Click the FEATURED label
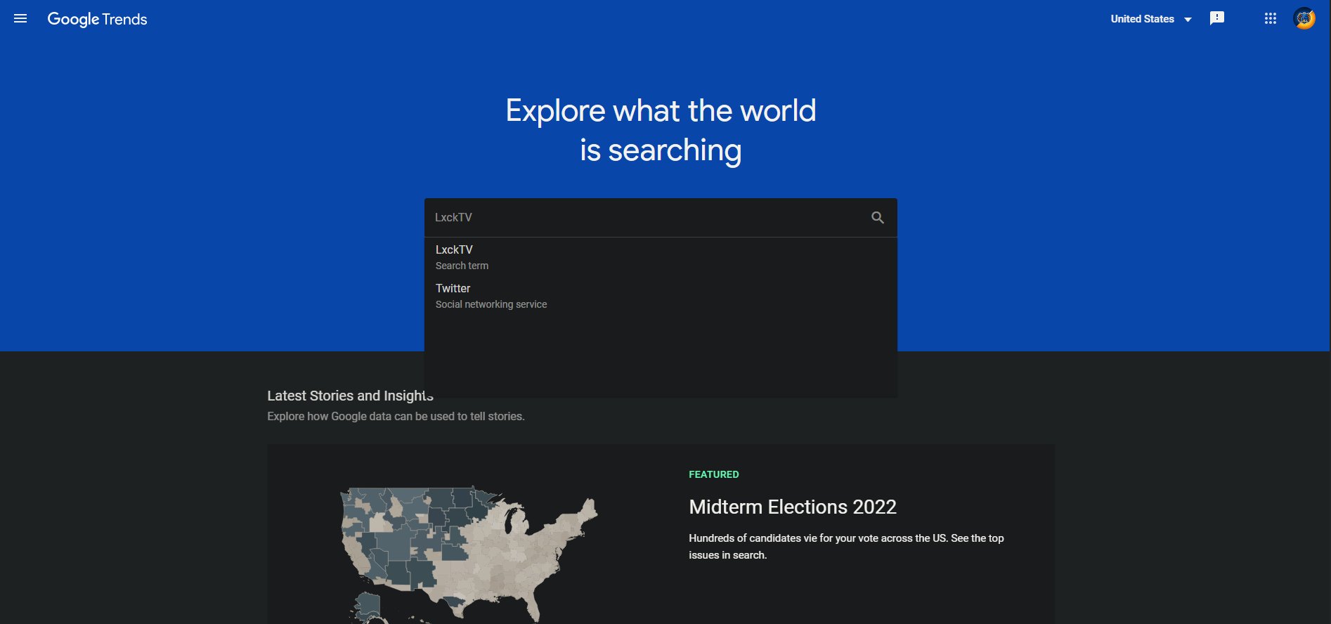The height and width of the screenshot is (624, 1331). pos(713,474)
